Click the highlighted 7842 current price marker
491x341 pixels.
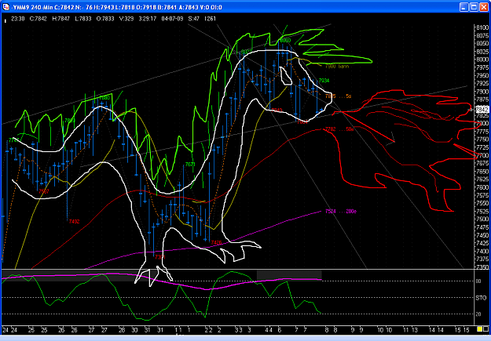tap(482, 110)
